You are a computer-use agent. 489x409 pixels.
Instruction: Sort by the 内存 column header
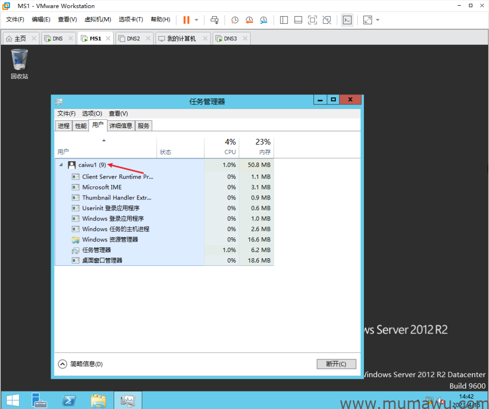[256, 148]
